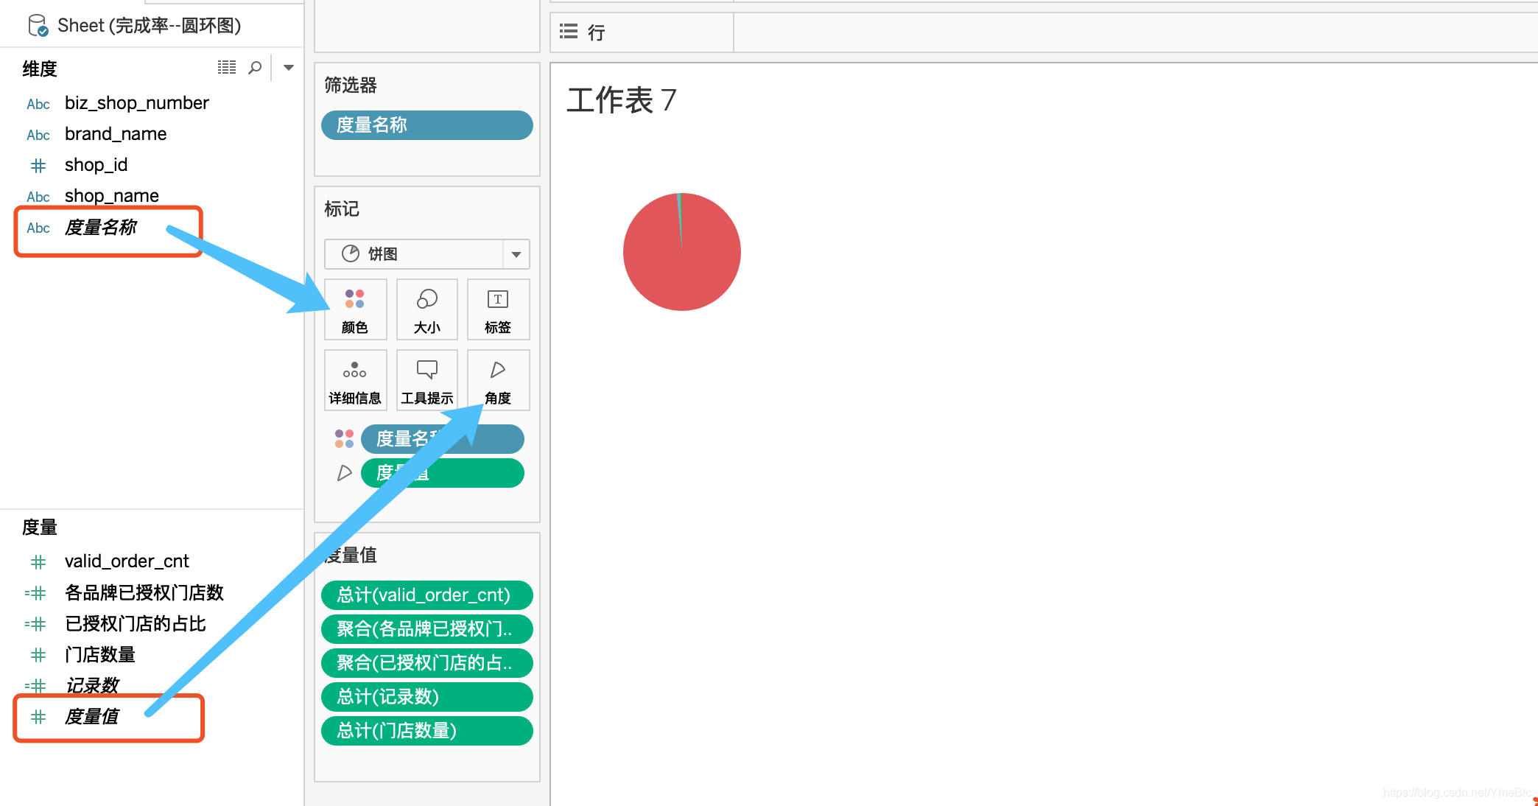Viewport: 1538px width, 806px height.
Task: Click the green 度量值 pill on marks card
Action: point(443,473)
